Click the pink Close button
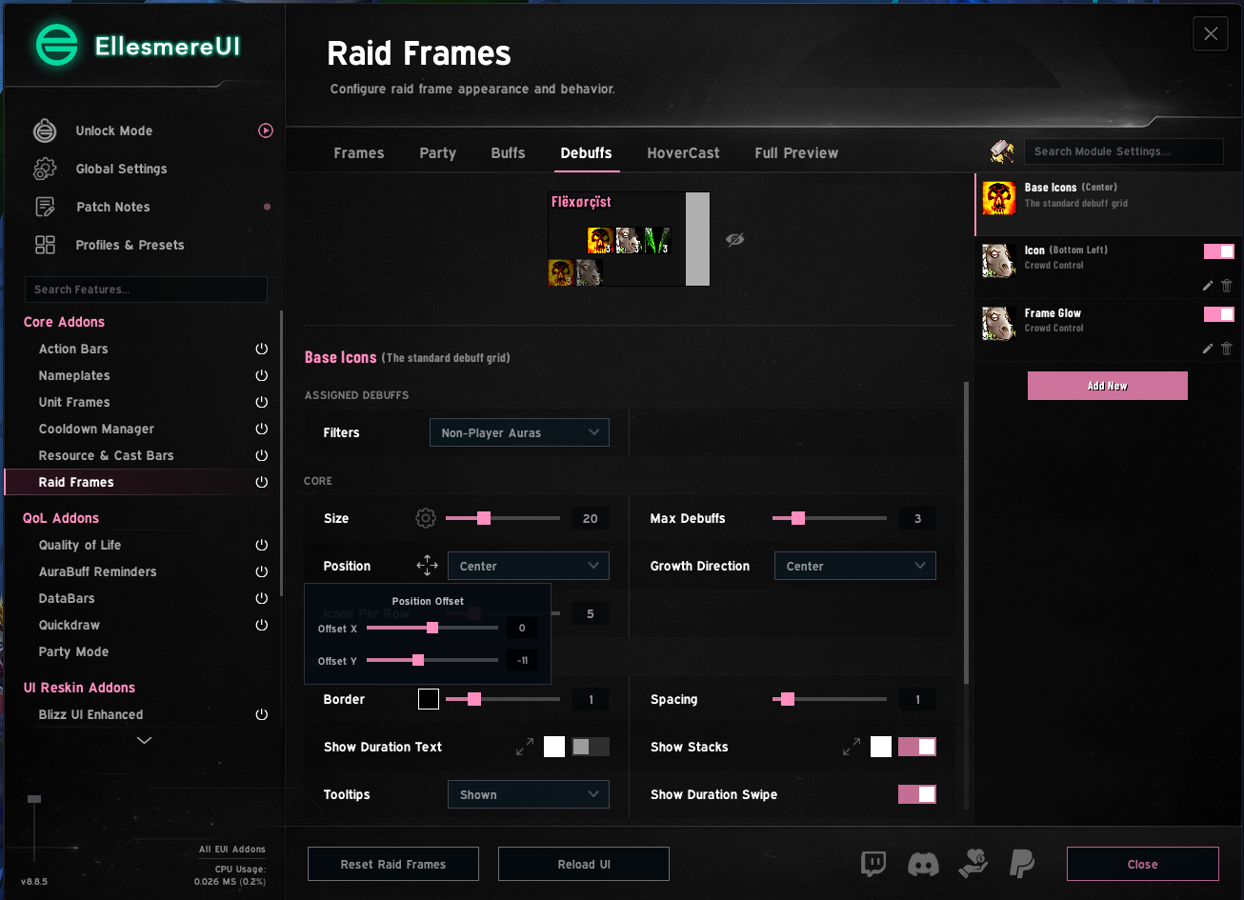The image size is (1244, 900). (x=1143, y=864)
